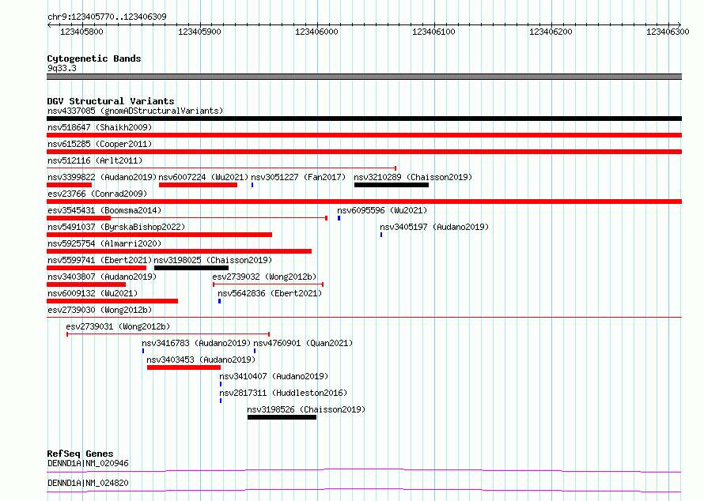This screenshot has width=704, height=501.
Task: Click the red bar under nsv5599741
Action: pyautogui.click(x=97, y=268)
